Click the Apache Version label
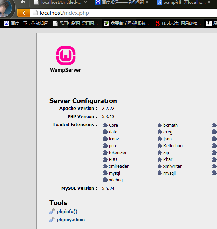 78,109
